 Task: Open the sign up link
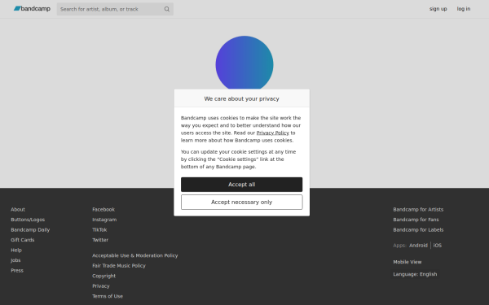click(x=438, y=9)
